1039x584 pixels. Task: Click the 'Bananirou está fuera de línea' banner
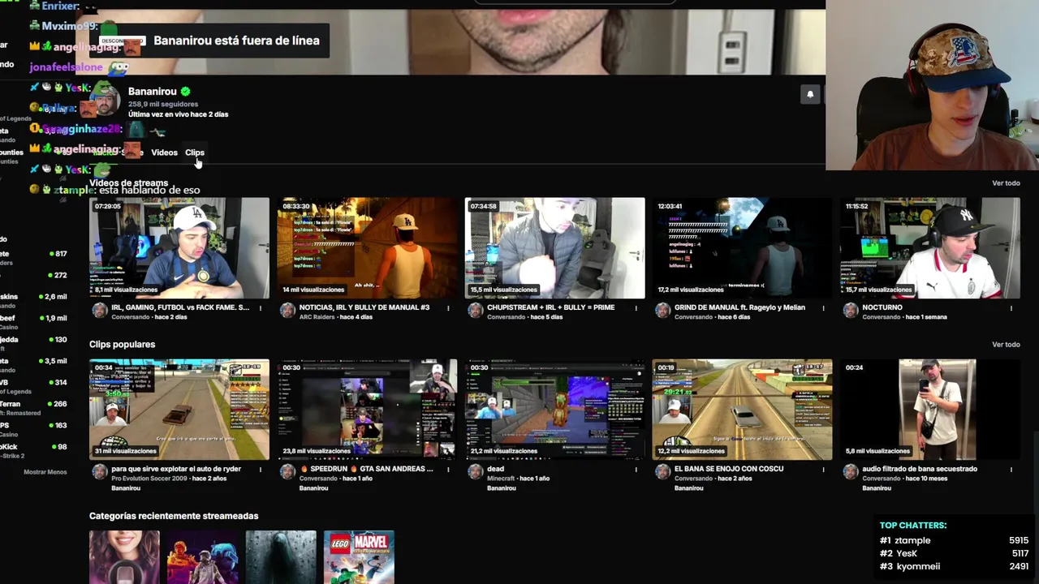211,41
